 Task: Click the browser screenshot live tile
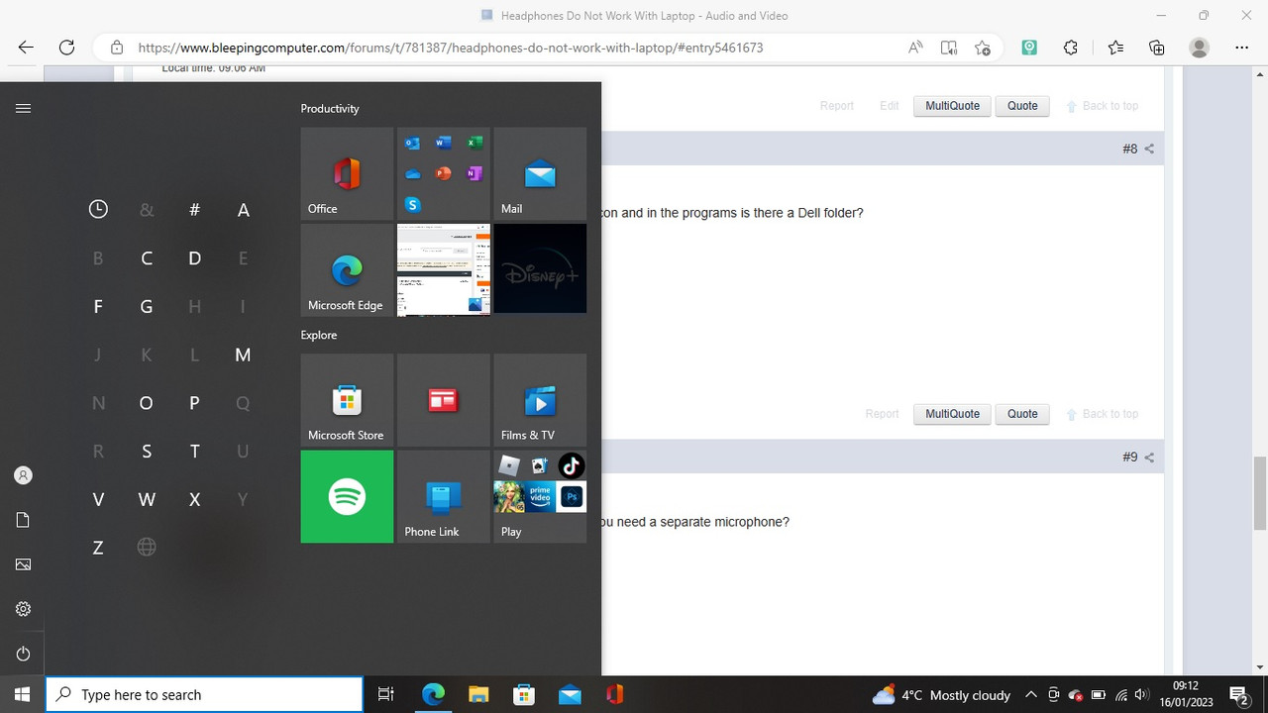[443, 269]
